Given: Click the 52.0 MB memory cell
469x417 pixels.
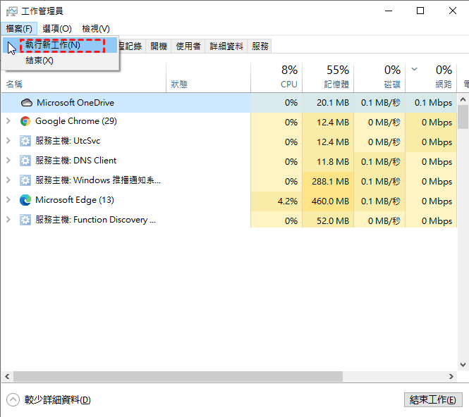Looking at the screenshot, I should tap(328, 221).
